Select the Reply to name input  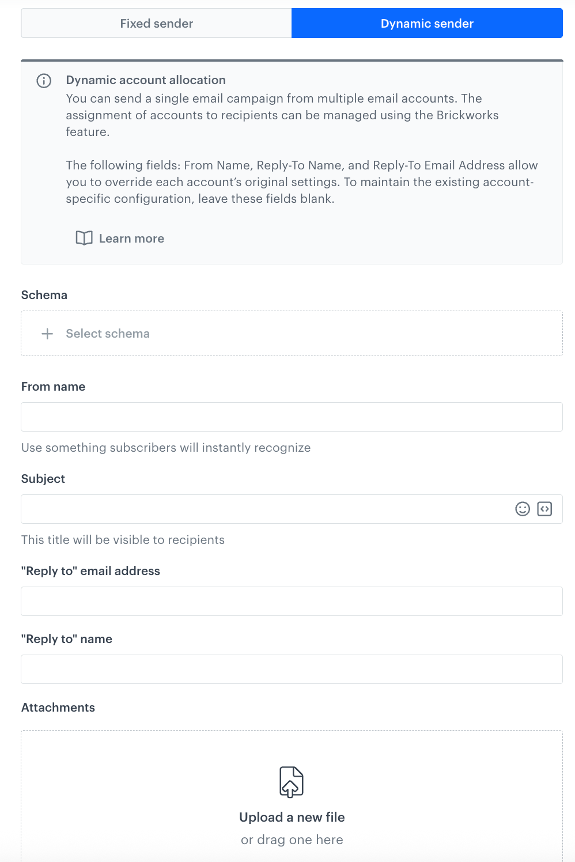point(292,669)
